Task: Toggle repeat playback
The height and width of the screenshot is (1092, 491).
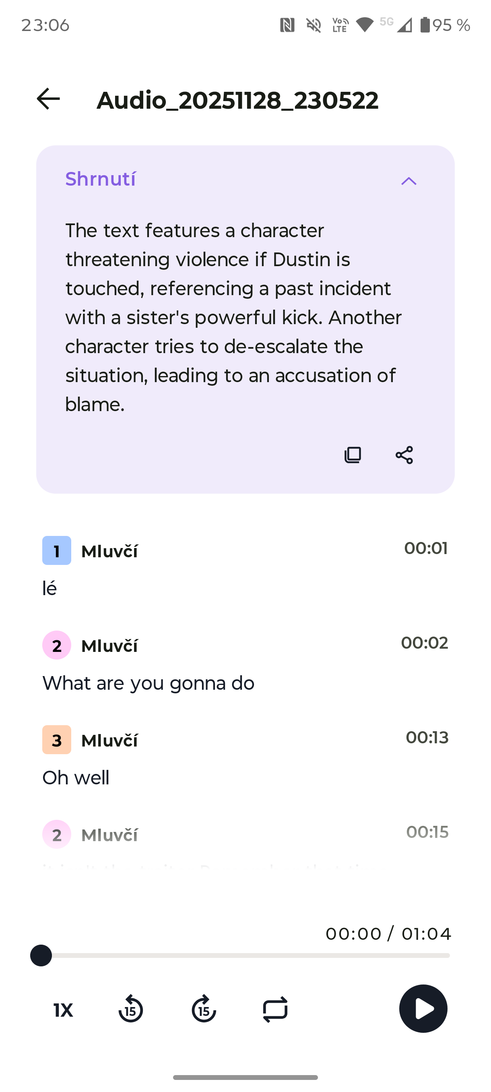Action: point(275,1009)
